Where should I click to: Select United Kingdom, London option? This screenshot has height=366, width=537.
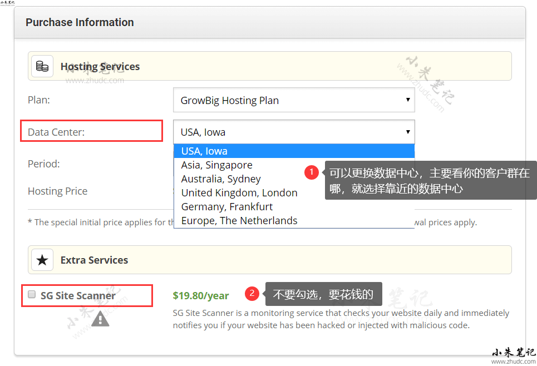[x=239, y=193]
